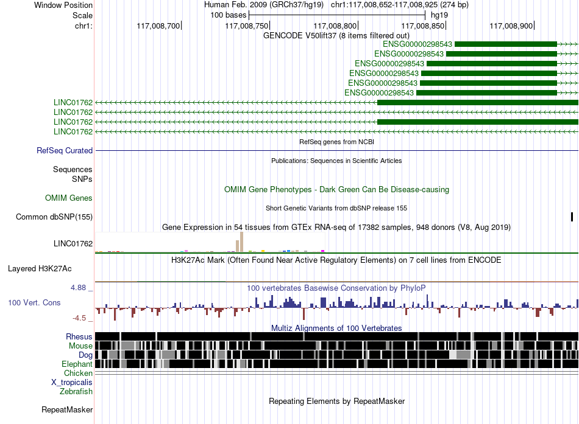Screen dimensions: 579x424
Task: Click the first LINC01762 transcript label
Action: 73,102
